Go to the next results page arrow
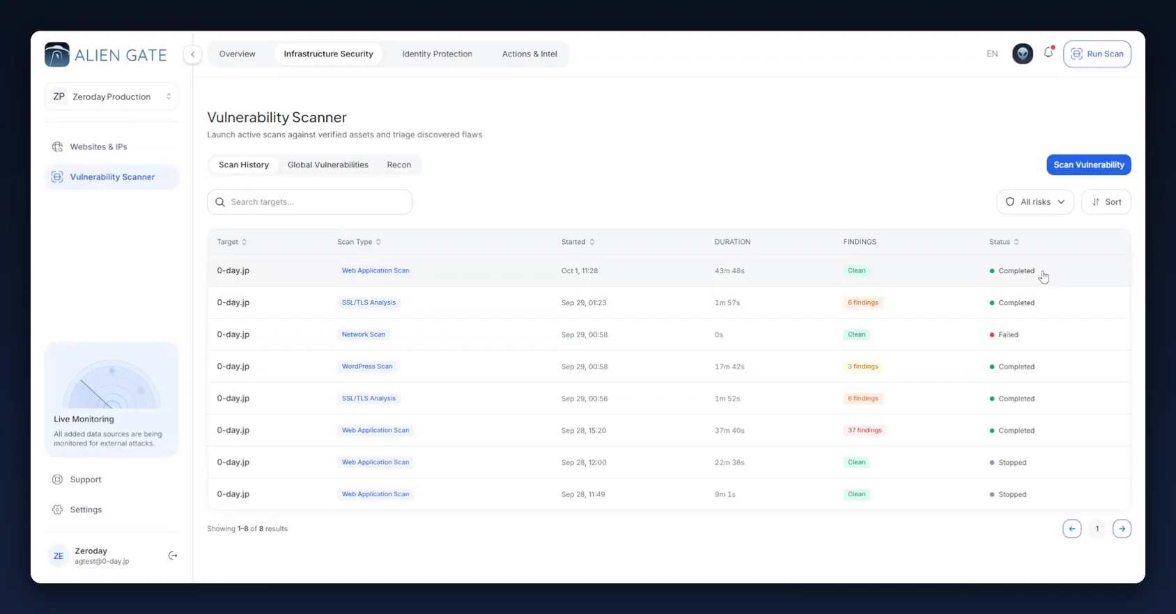The image size is (1176, 614). tap(1122, 529)
